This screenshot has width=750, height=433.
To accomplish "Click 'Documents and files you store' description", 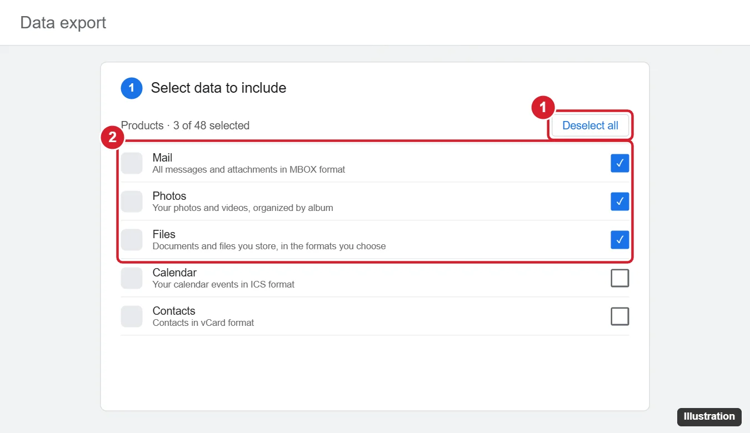I will [269, 246].
